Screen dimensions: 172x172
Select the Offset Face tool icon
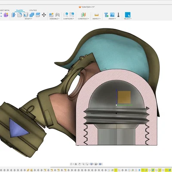(38, 15)
